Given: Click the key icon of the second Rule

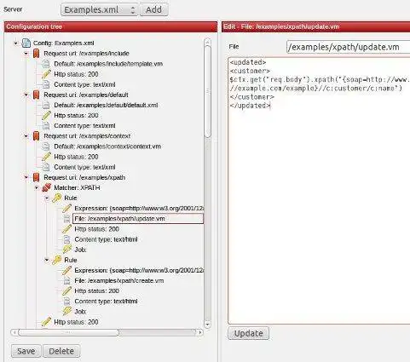Looking at the screenshot, I should 57,260.
